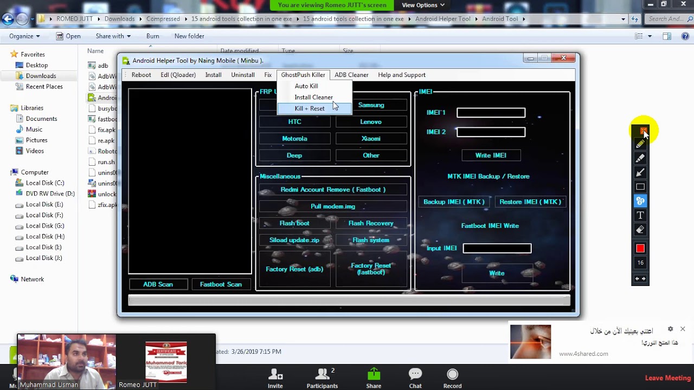Choose Auto Kill from GhostPush menu
Image resolution: width=694 pixels, height=390 pixels.
point(314,86)
